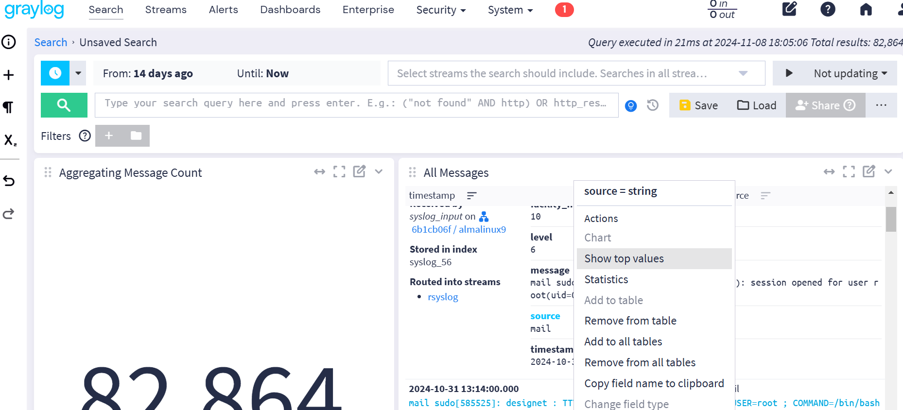Screen dimensions: 903x410
Task: Select Show top values menu entry
Action: (x=624, y=258)
